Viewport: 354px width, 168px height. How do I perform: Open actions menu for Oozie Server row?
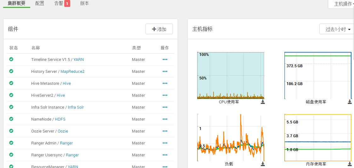(165, 131)
